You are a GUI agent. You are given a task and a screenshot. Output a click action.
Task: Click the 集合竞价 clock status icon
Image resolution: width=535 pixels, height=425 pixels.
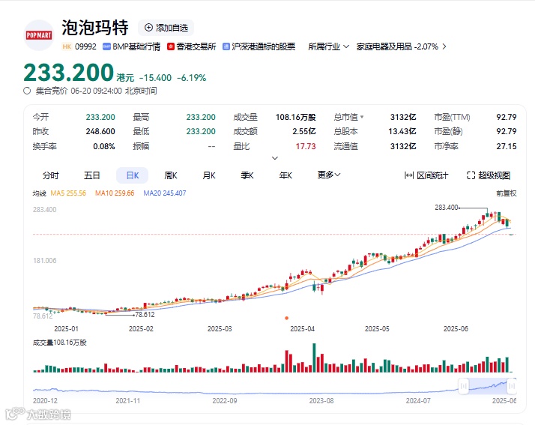pos(27,91)
